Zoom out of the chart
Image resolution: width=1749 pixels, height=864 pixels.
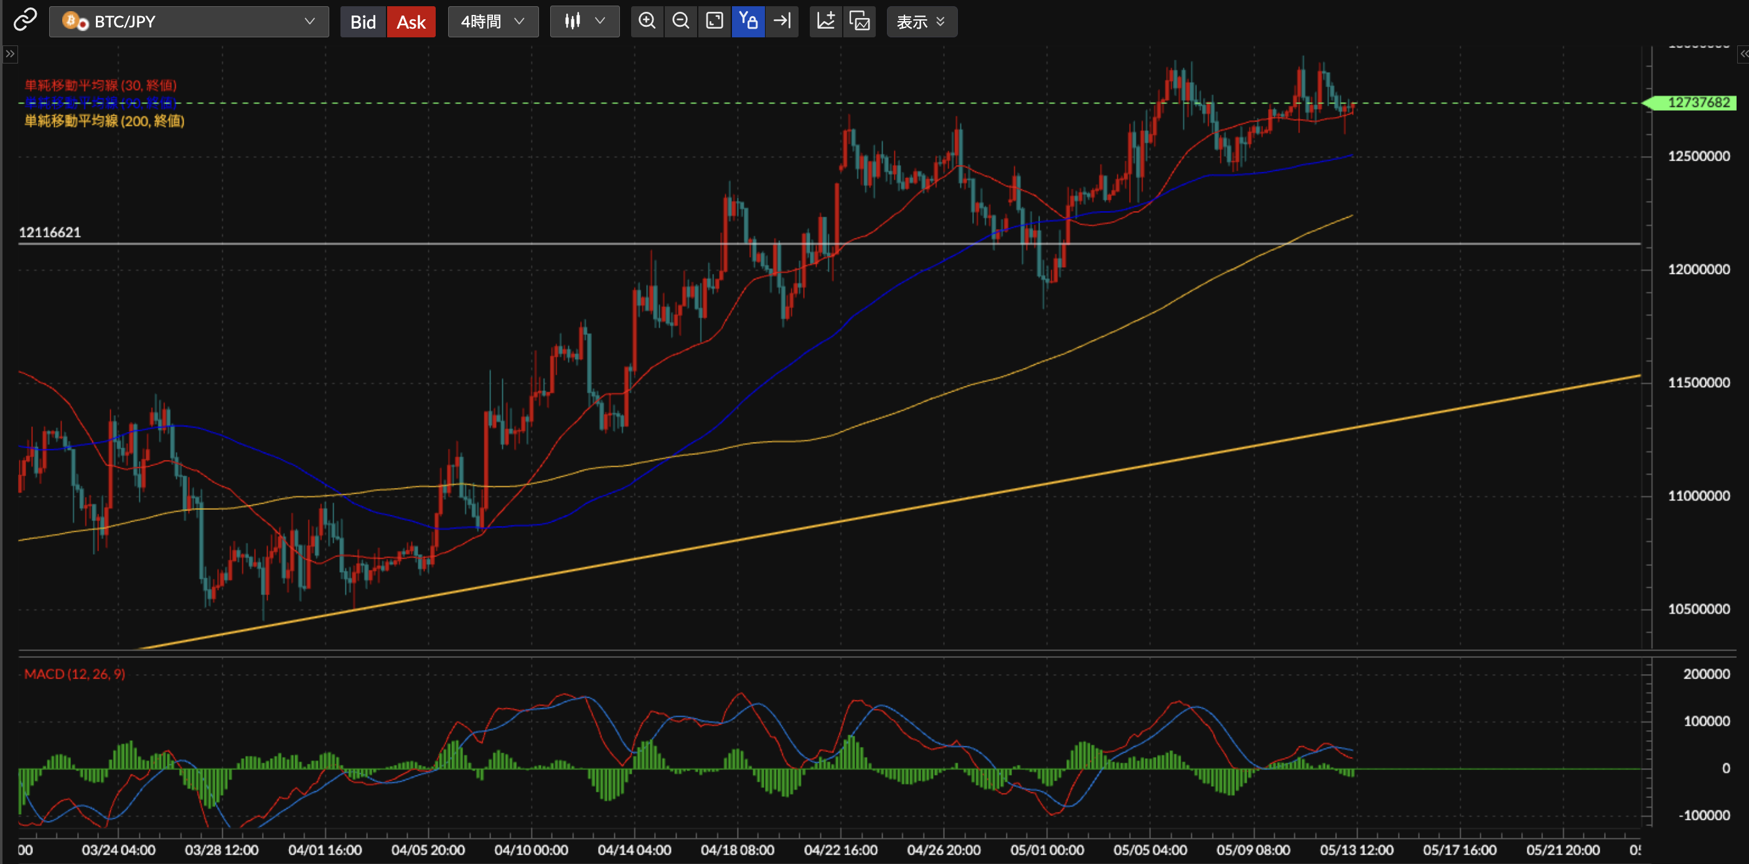pyautogui.click(x=680, y=21)
